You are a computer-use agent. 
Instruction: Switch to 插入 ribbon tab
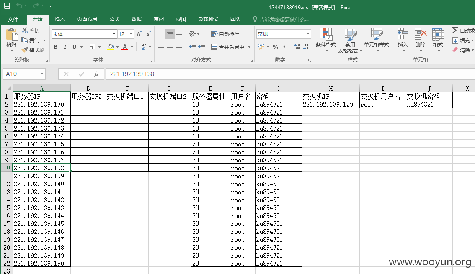59,19
